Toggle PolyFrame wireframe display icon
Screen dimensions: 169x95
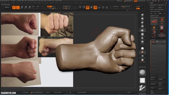(103, 7)
